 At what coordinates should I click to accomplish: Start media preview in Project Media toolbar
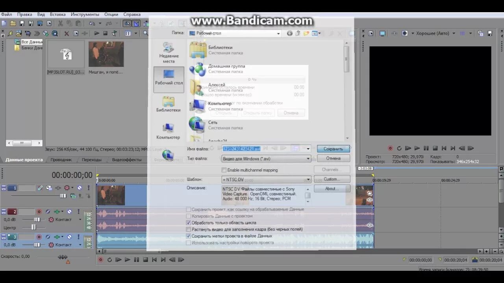96,34
